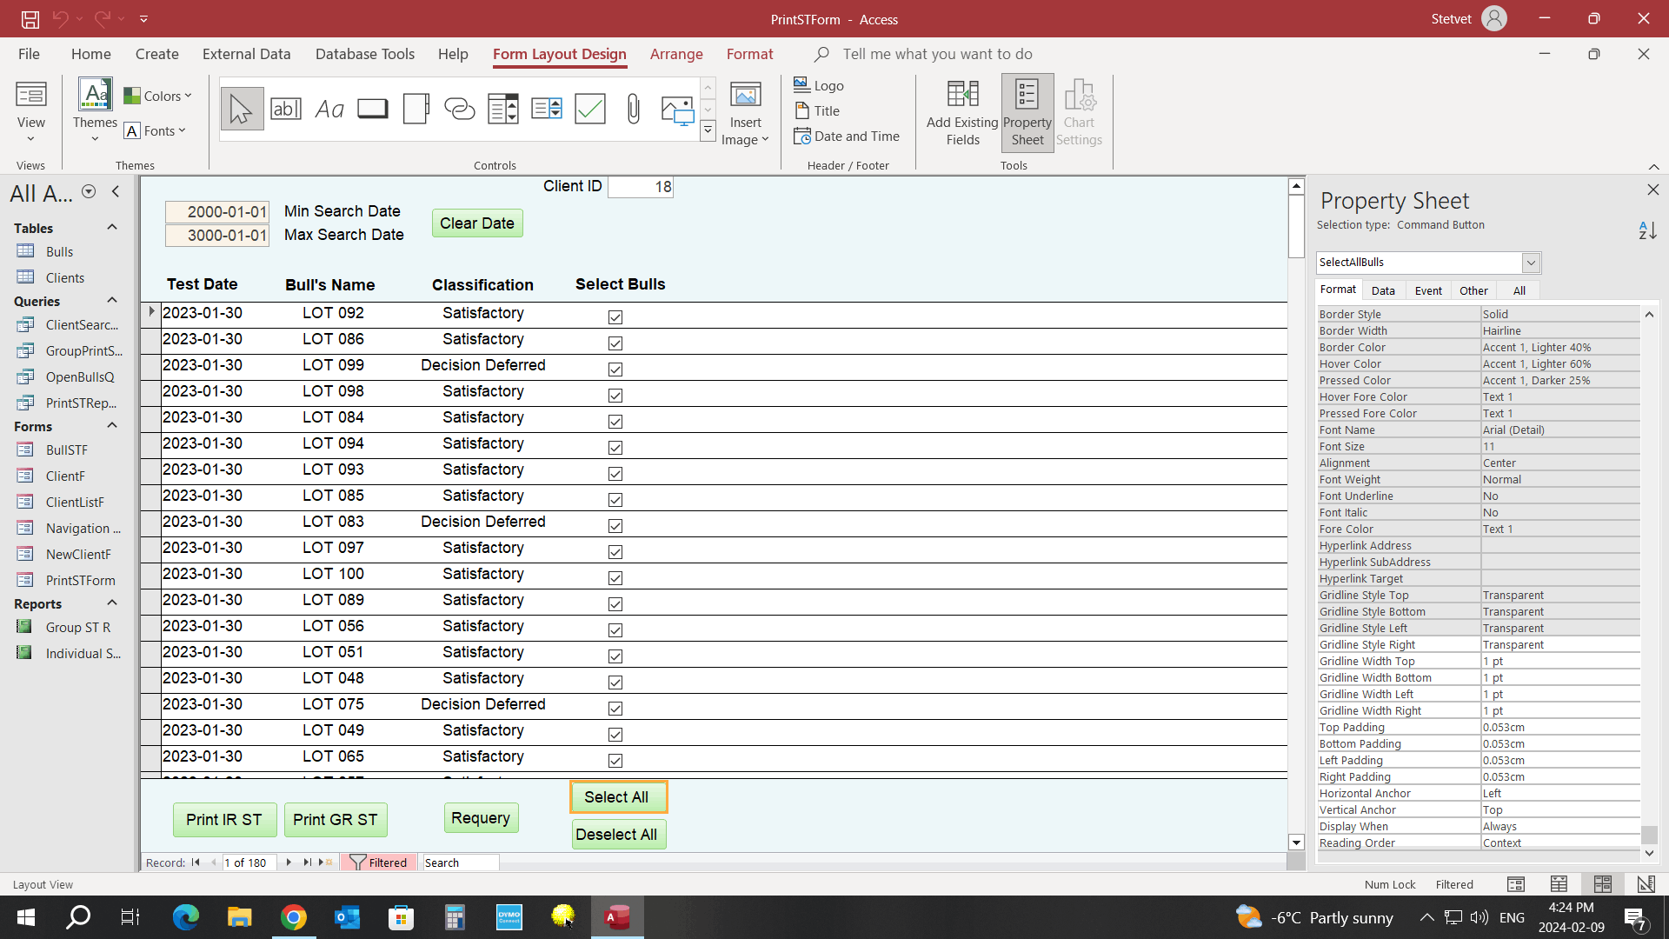This screenshot has height=939, width=1669.
Task: Toggle Select Bulls checkbox for LOT 084
Action: click(x=615, y=422)
